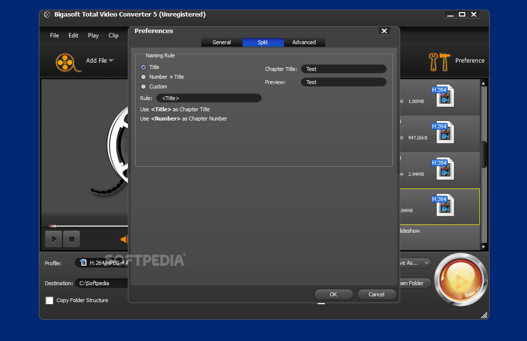The image size is (527, 341).
Task: Switch to the Split tab
Action: point(263,42)
